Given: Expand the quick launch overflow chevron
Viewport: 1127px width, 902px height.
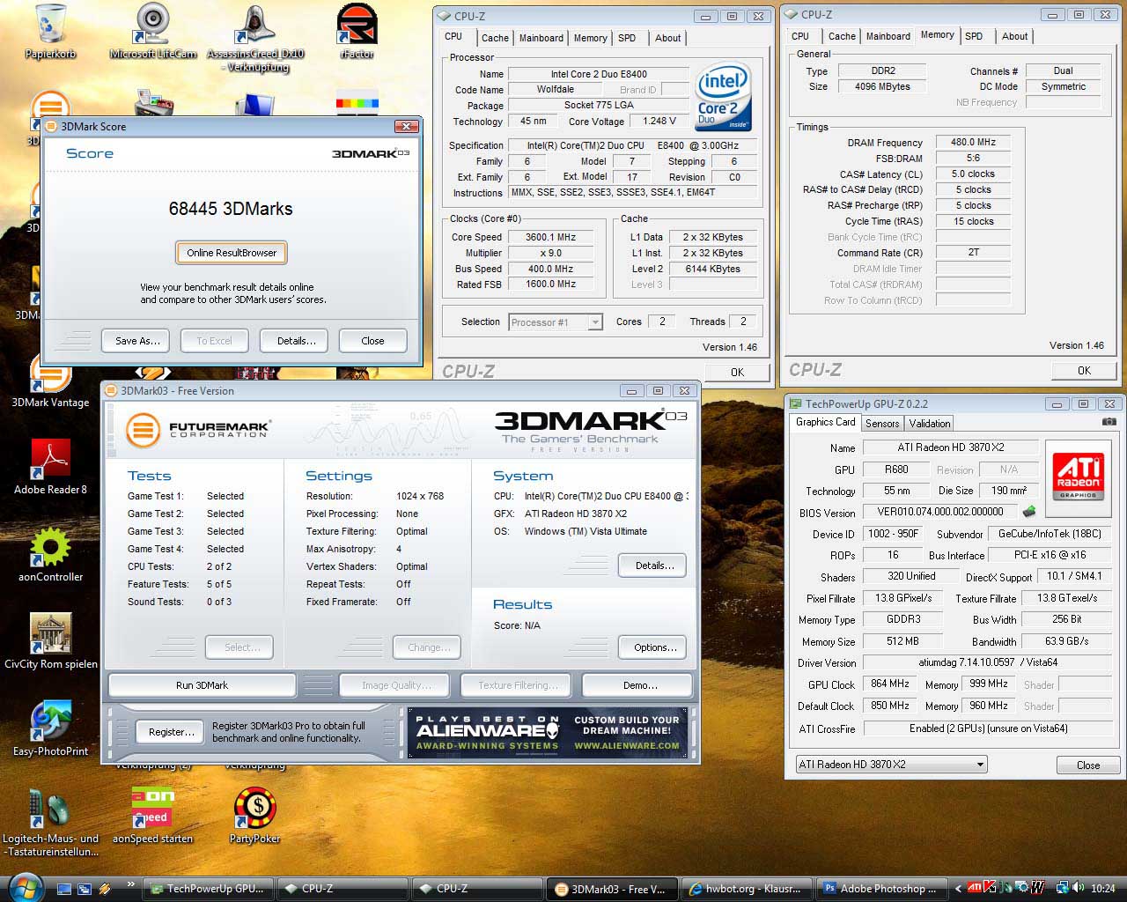Looking at the screenshot, I should point(131,884).
